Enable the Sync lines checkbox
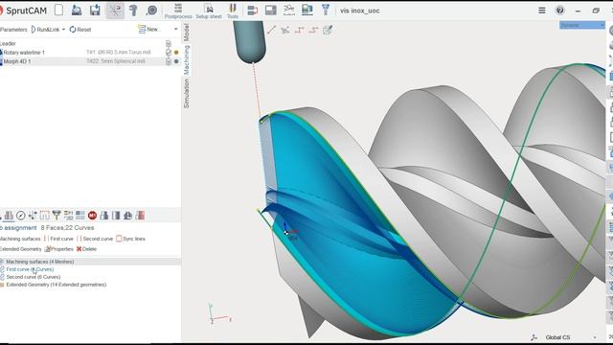This screenshot has width=613, height=345. point(119,239)
